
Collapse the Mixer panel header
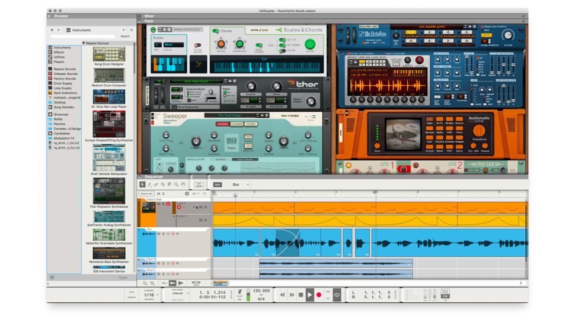139,16
